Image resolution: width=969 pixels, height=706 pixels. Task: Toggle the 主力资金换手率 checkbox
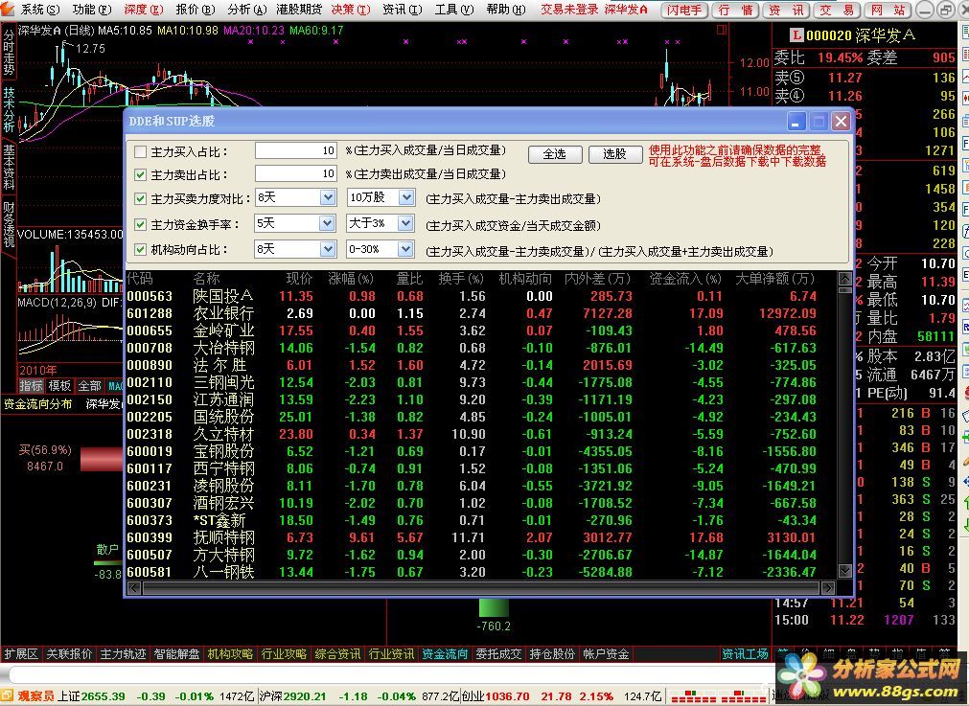[x=140, y=224]
